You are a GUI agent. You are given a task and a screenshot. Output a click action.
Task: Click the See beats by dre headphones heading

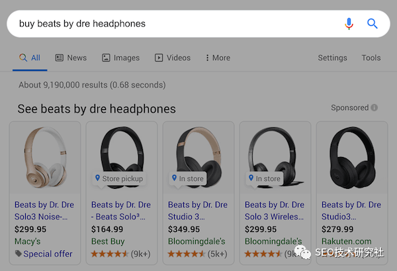tap(97, 109)
